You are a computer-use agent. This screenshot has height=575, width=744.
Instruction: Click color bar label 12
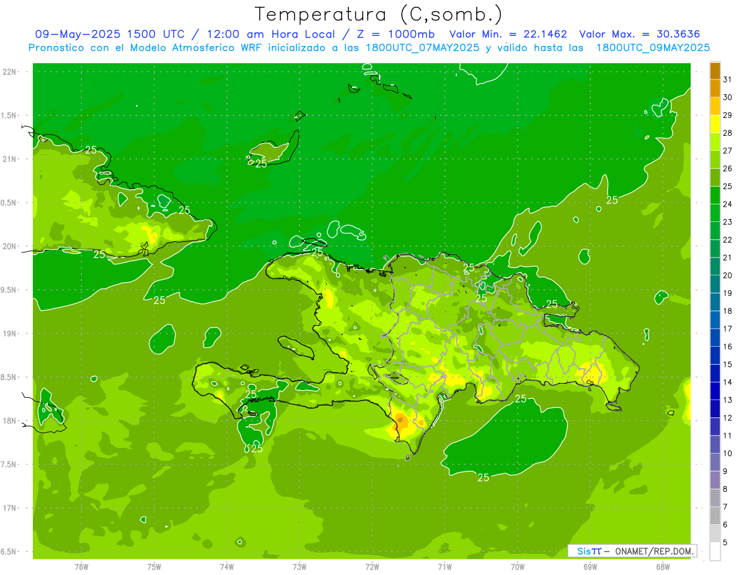[x=728, y=418]
